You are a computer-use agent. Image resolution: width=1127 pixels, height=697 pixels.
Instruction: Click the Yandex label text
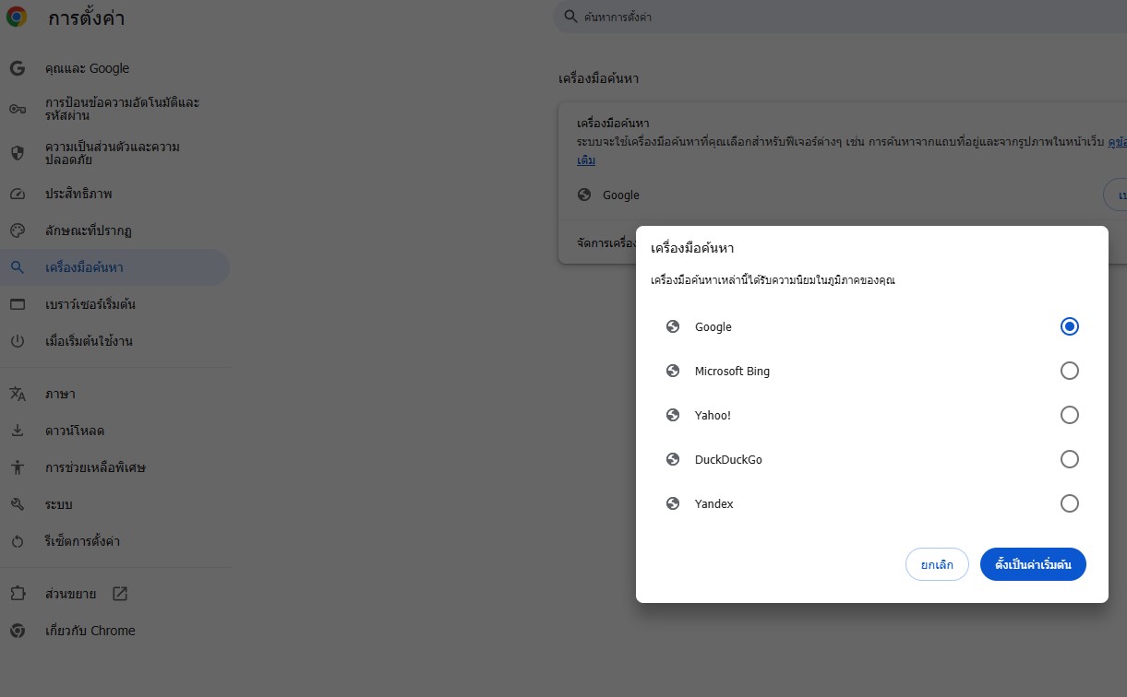(713, 503)
